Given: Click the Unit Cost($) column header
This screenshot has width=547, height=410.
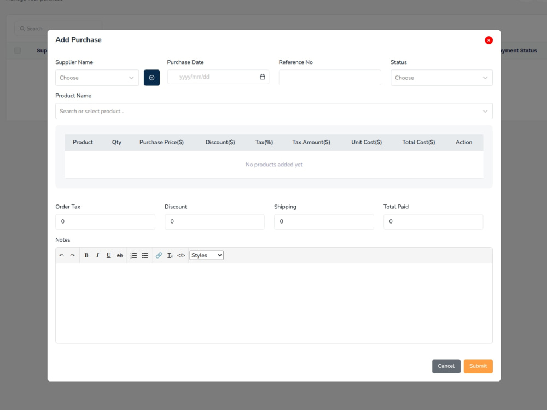Looking at the screenshot, I should click(366, 142).
